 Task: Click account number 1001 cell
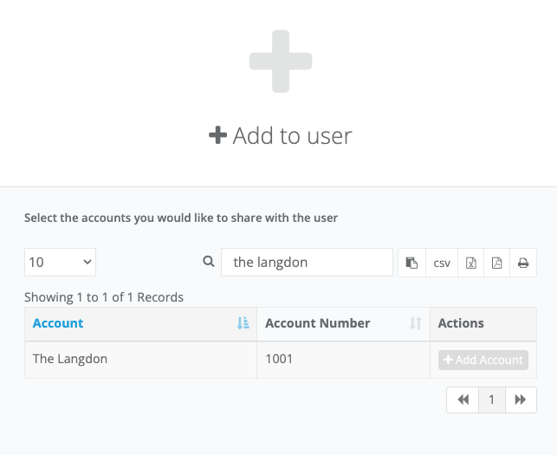[281, 359]
